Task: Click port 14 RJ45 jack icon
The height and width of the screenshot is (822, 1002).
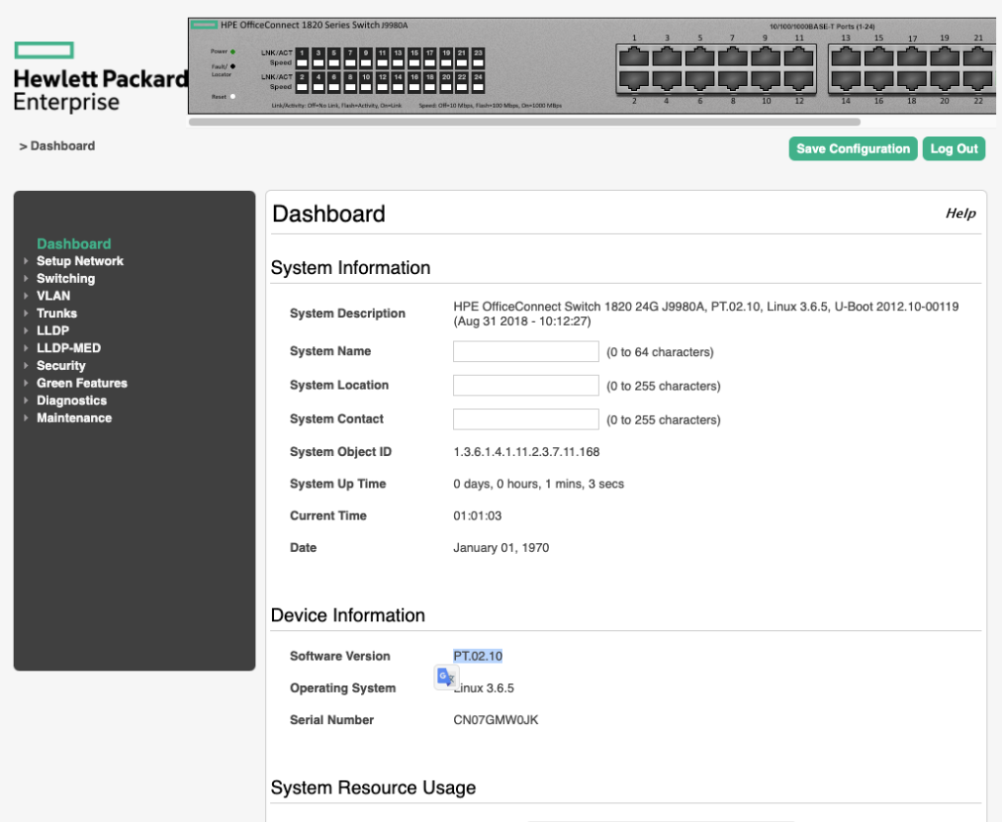Action: (x=846, y=78)
